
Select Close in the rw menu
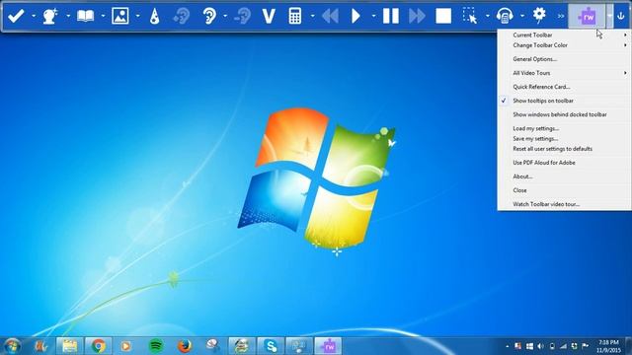[564, 190]
